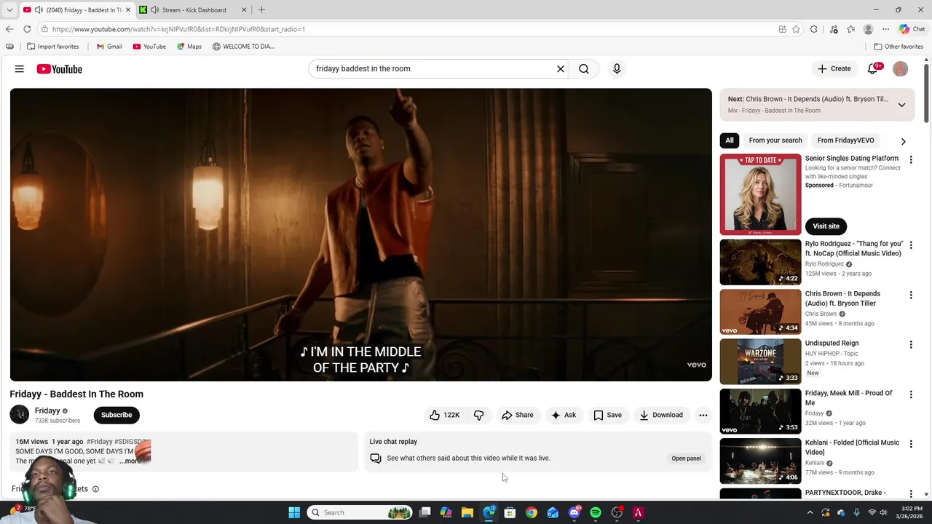
Task: Expand the video description with ...more
Action: click(x=130, y=461)
